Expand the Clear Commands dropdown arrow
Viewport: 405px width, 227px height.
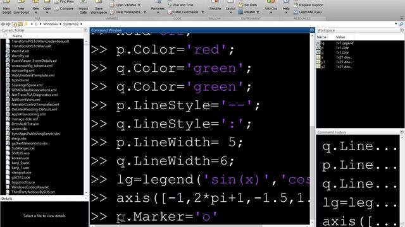coord(202,12)
